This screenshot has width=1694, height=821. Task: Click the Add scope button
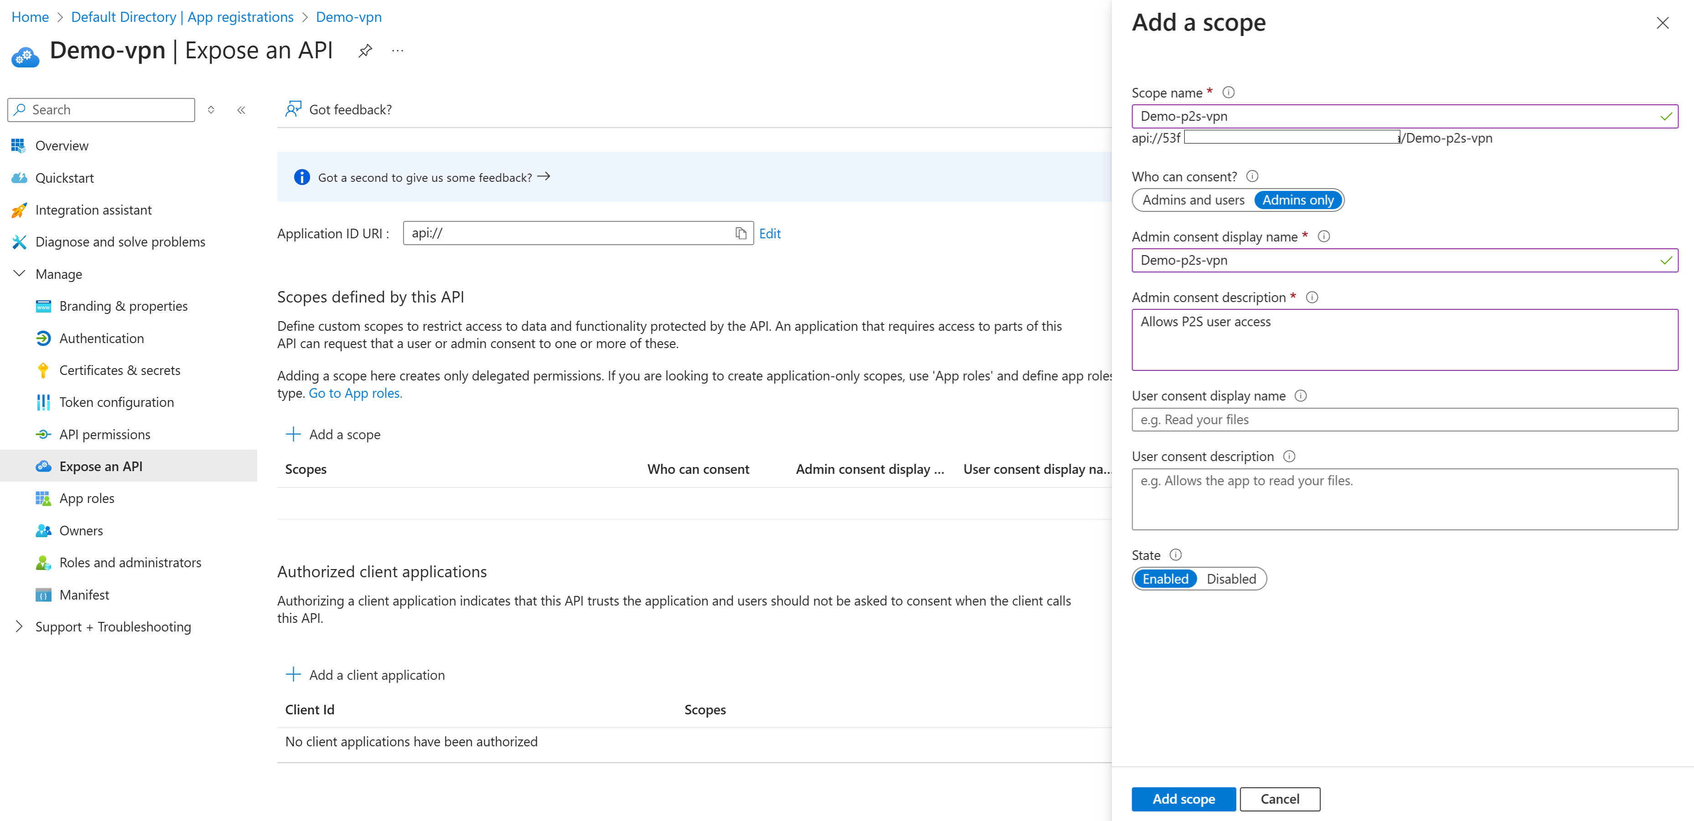pyautogui.click(x=1183, y=799)
